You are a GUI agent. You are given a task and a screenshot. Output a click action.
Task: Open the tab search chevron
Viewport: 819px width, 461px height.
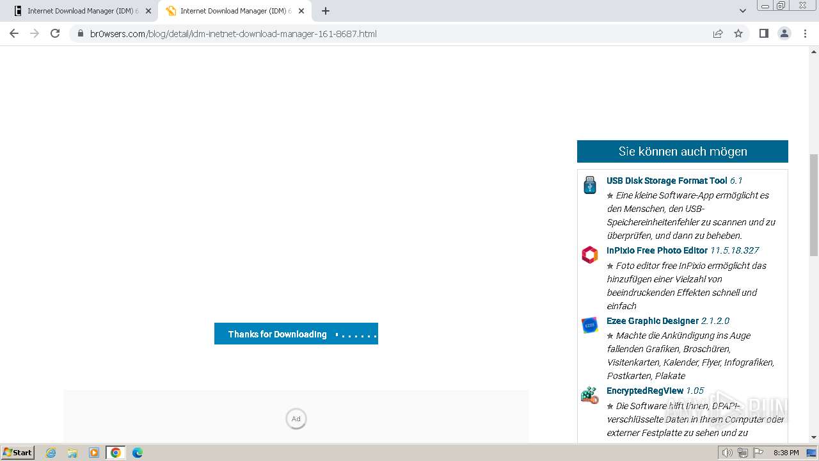(x=743, y=11)
